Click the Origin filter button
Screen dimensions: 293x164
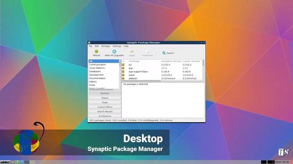coord(105,102)
